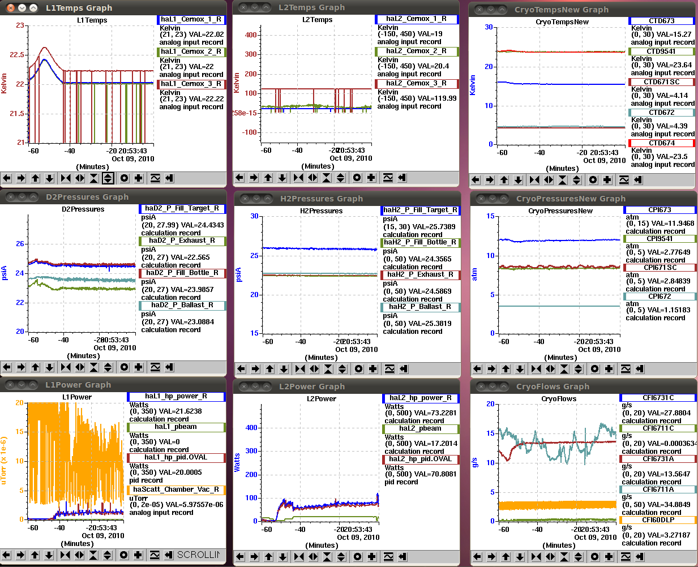Select haL1_Cernox_1_R legend entry
The width and height of the screenshot is (698, 567).
pos(191,19)
